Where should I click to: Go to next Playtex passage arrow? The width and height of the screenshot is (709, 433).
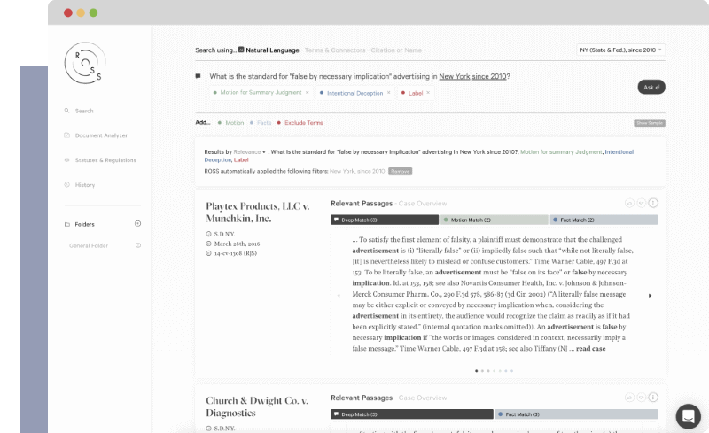tap(651, 295)
